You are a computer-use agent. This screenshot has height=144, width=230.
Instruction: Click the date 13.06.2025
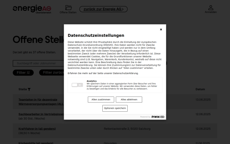click(203, 99)
